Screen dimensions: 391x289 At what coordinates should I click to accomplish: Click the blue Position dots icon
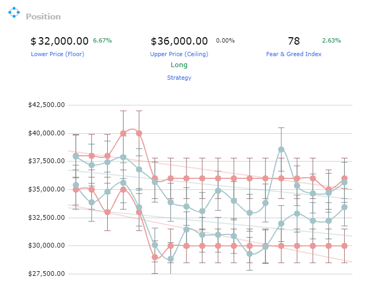[14, 12]
